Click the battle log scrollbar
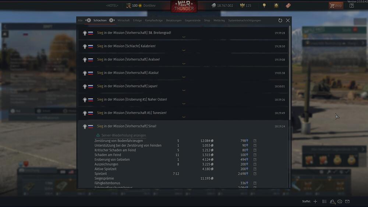The image size is (368, 207). click(290, 73)
